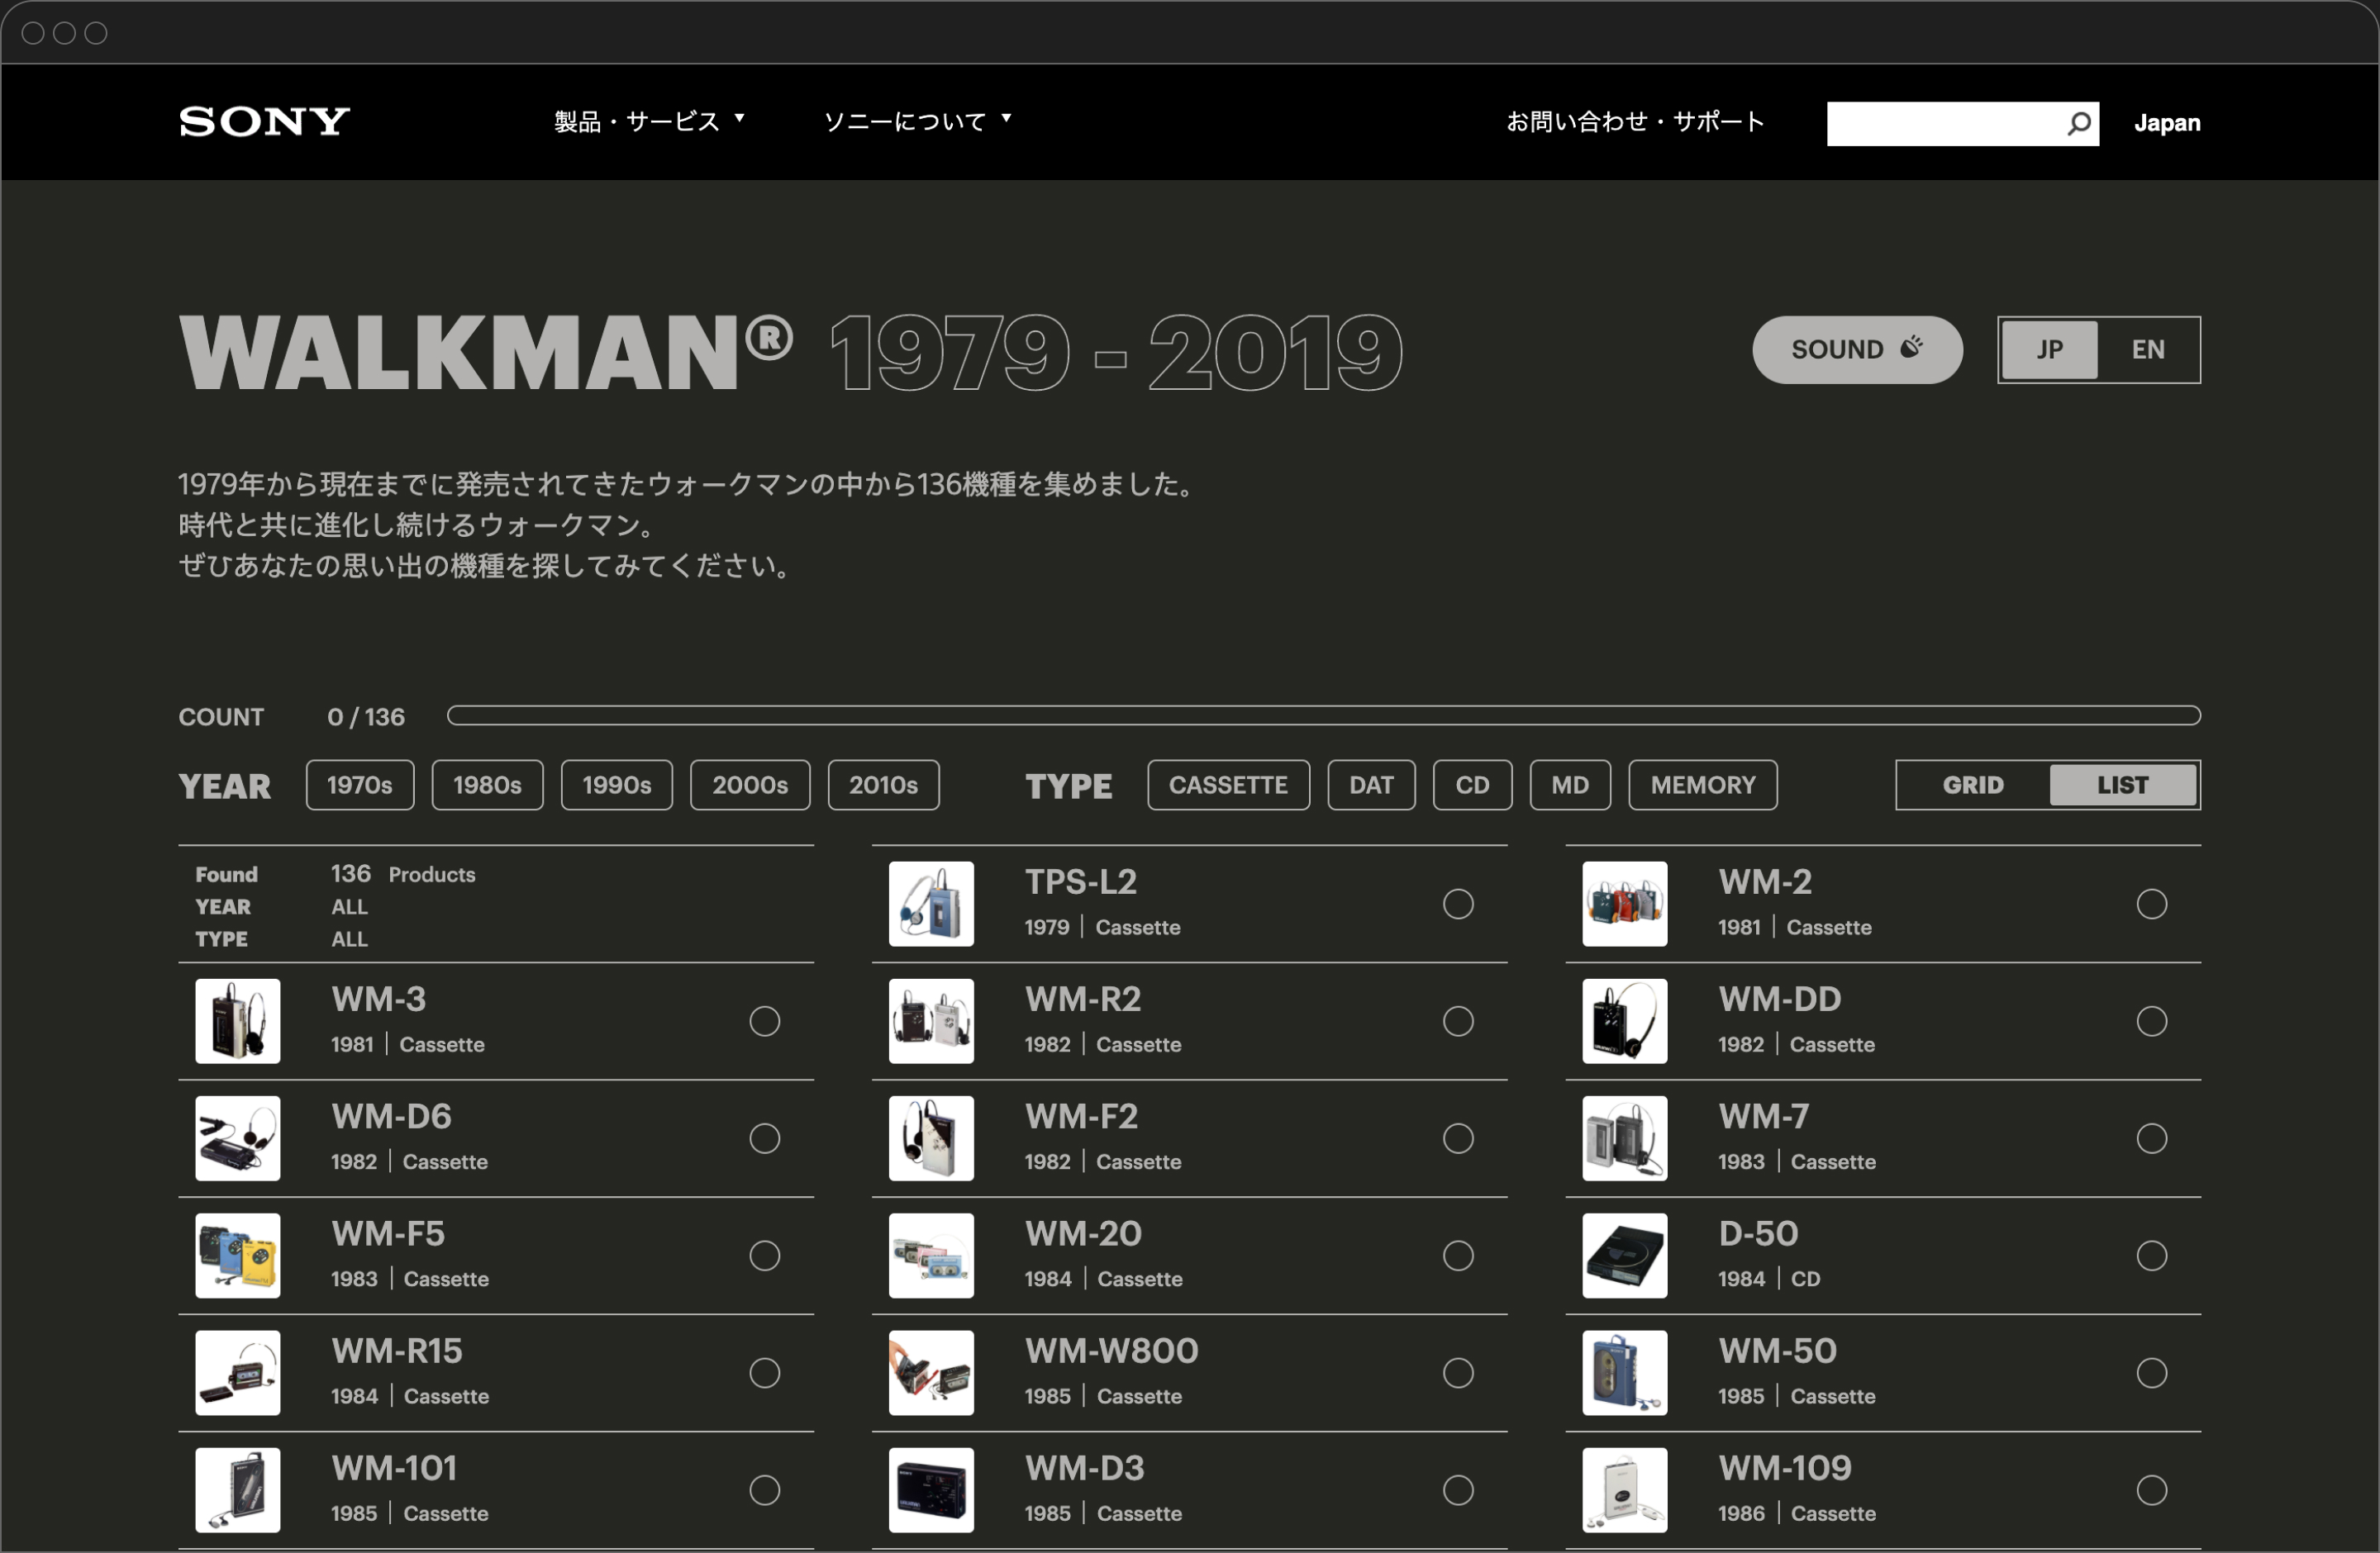Check the circle for WM-DD
This screenshot has width=2380, height=1553.
coord(2151,1021)
